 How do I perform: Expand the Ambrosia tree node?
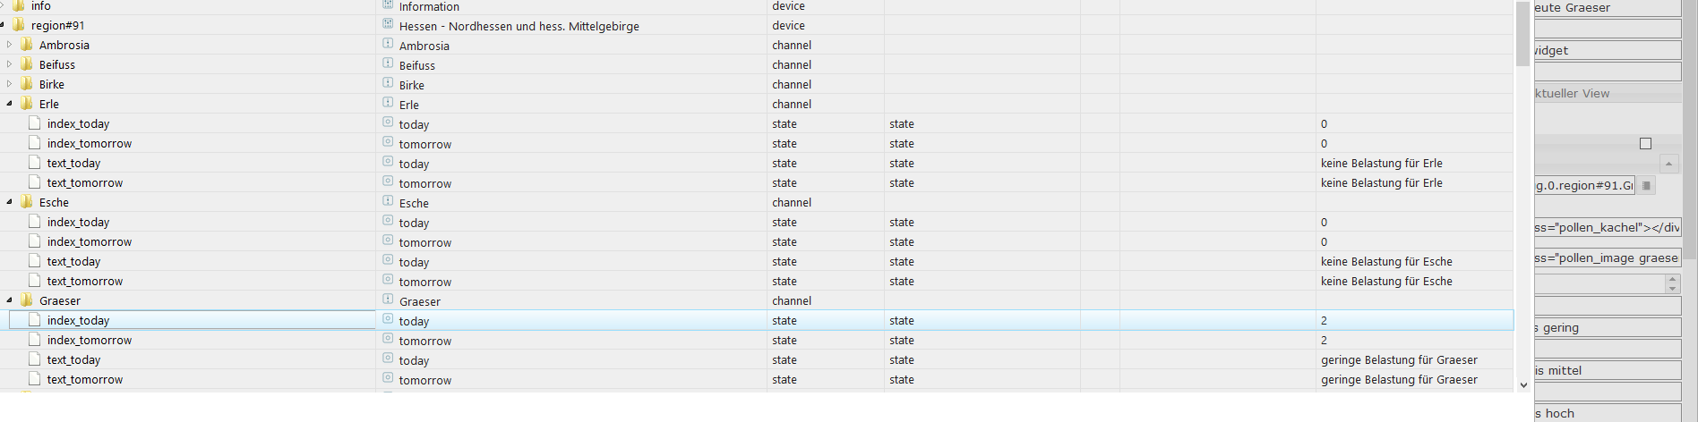pyautogui.click(x=9, y=45)
